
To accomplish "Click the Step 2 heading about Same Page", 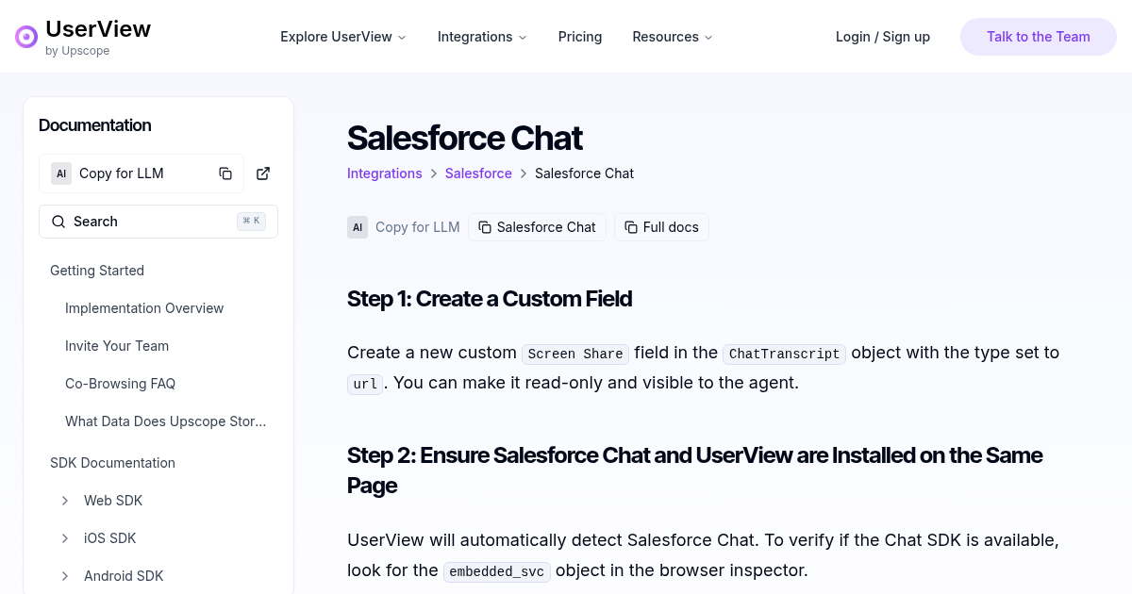I will [x=695, y=470].
